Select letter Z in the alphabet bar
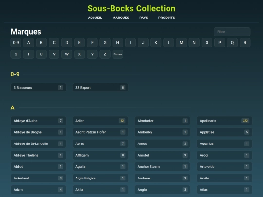 point(105,54)
